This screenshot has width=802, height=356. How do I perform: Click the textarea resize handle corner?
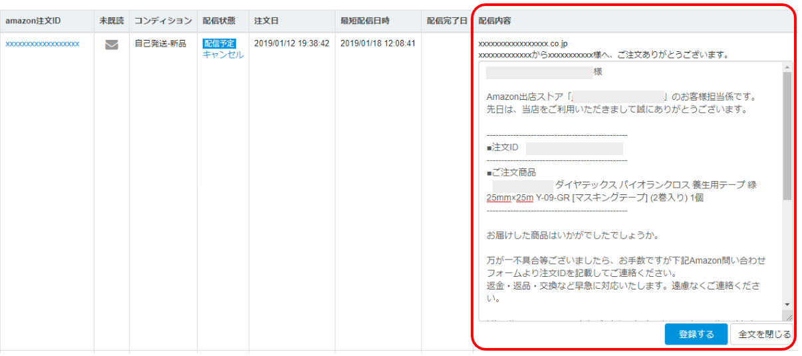click(787, 317)
